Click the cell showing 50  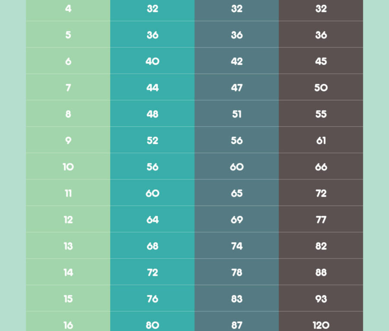(x=321, y=88)
